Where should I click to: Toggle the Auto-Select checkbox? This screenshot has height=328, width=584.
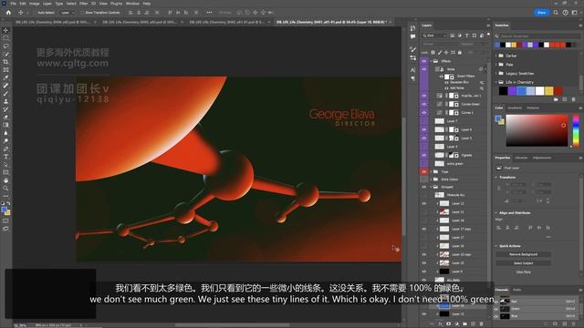35,13
